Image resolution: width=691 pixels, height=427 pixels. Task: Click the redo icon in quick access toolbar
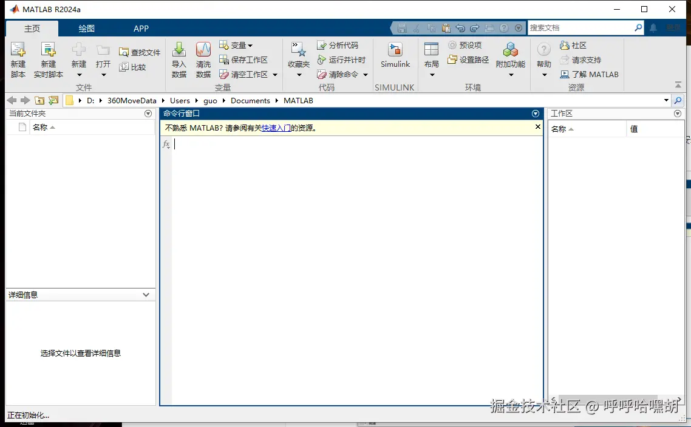click(475, 28)
